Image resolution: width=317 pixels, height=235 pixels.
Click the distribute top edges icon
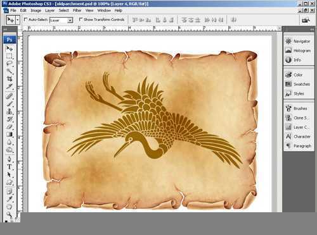184,20
